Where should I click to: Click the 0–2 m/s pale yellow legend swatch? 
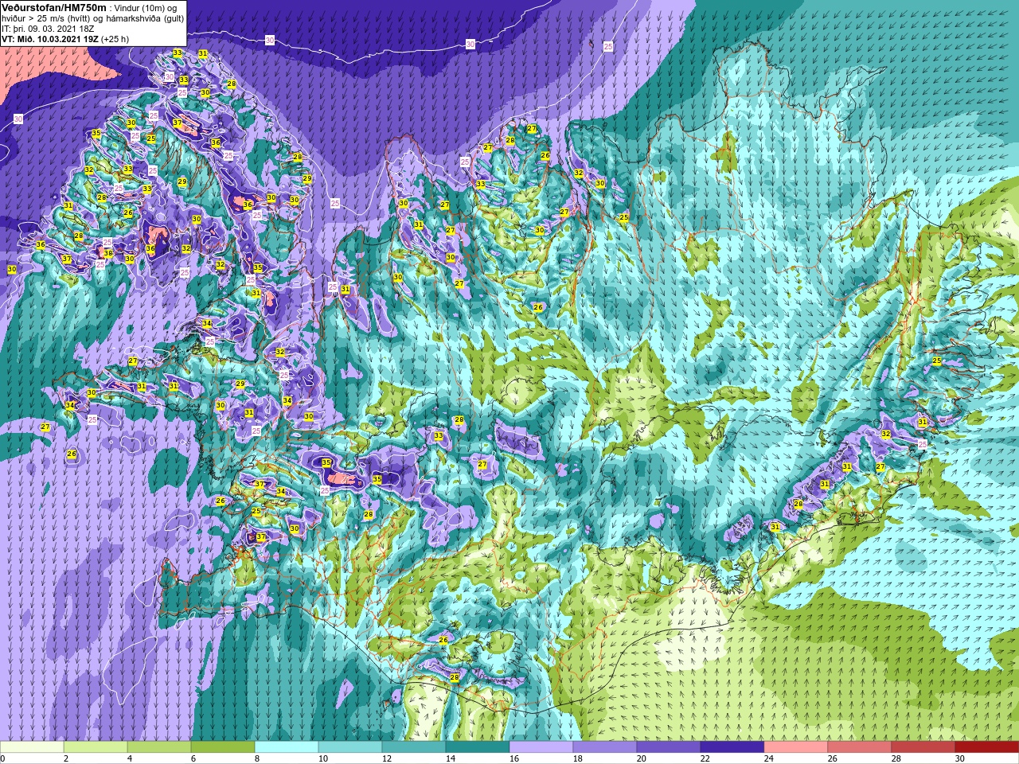pos(32,747)
